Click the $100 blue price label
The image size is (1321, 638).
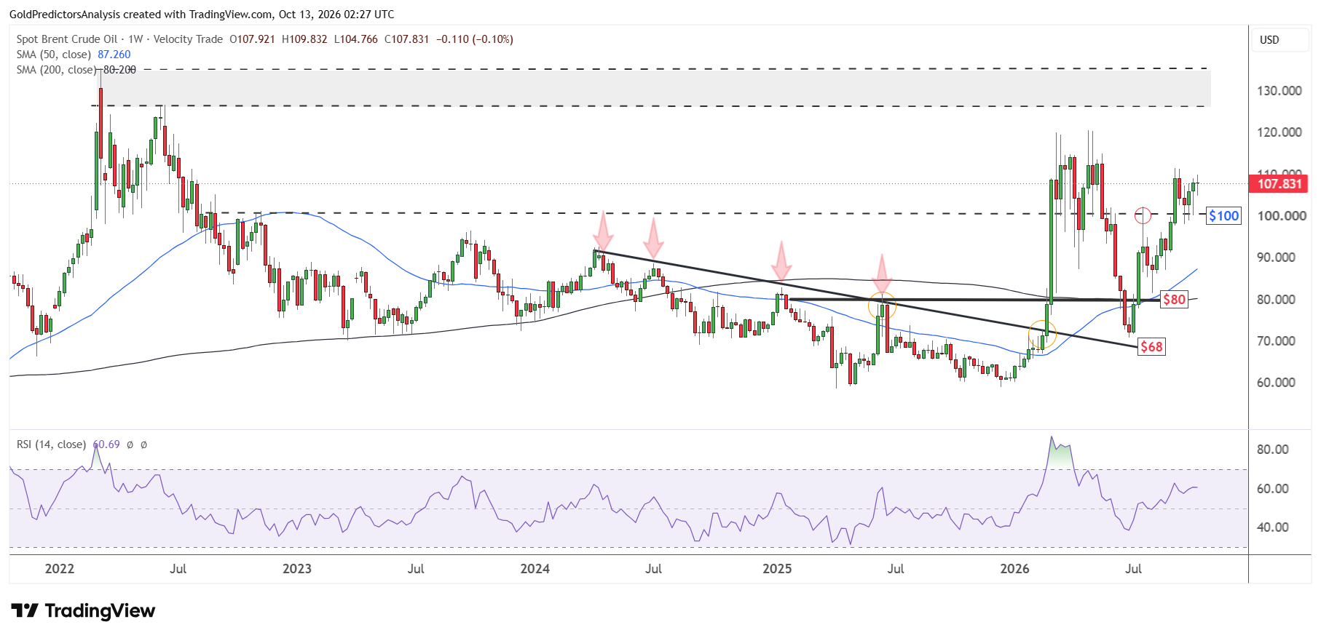pos(1223,215)
